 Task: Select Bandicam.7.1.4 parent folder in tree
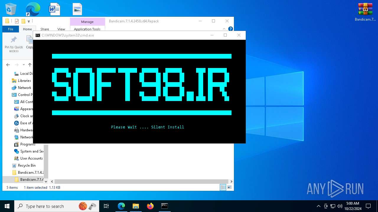(x=28, y=173)
